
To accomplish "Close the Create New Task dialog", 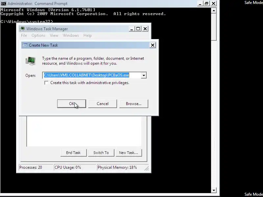I will click(153, 45).
